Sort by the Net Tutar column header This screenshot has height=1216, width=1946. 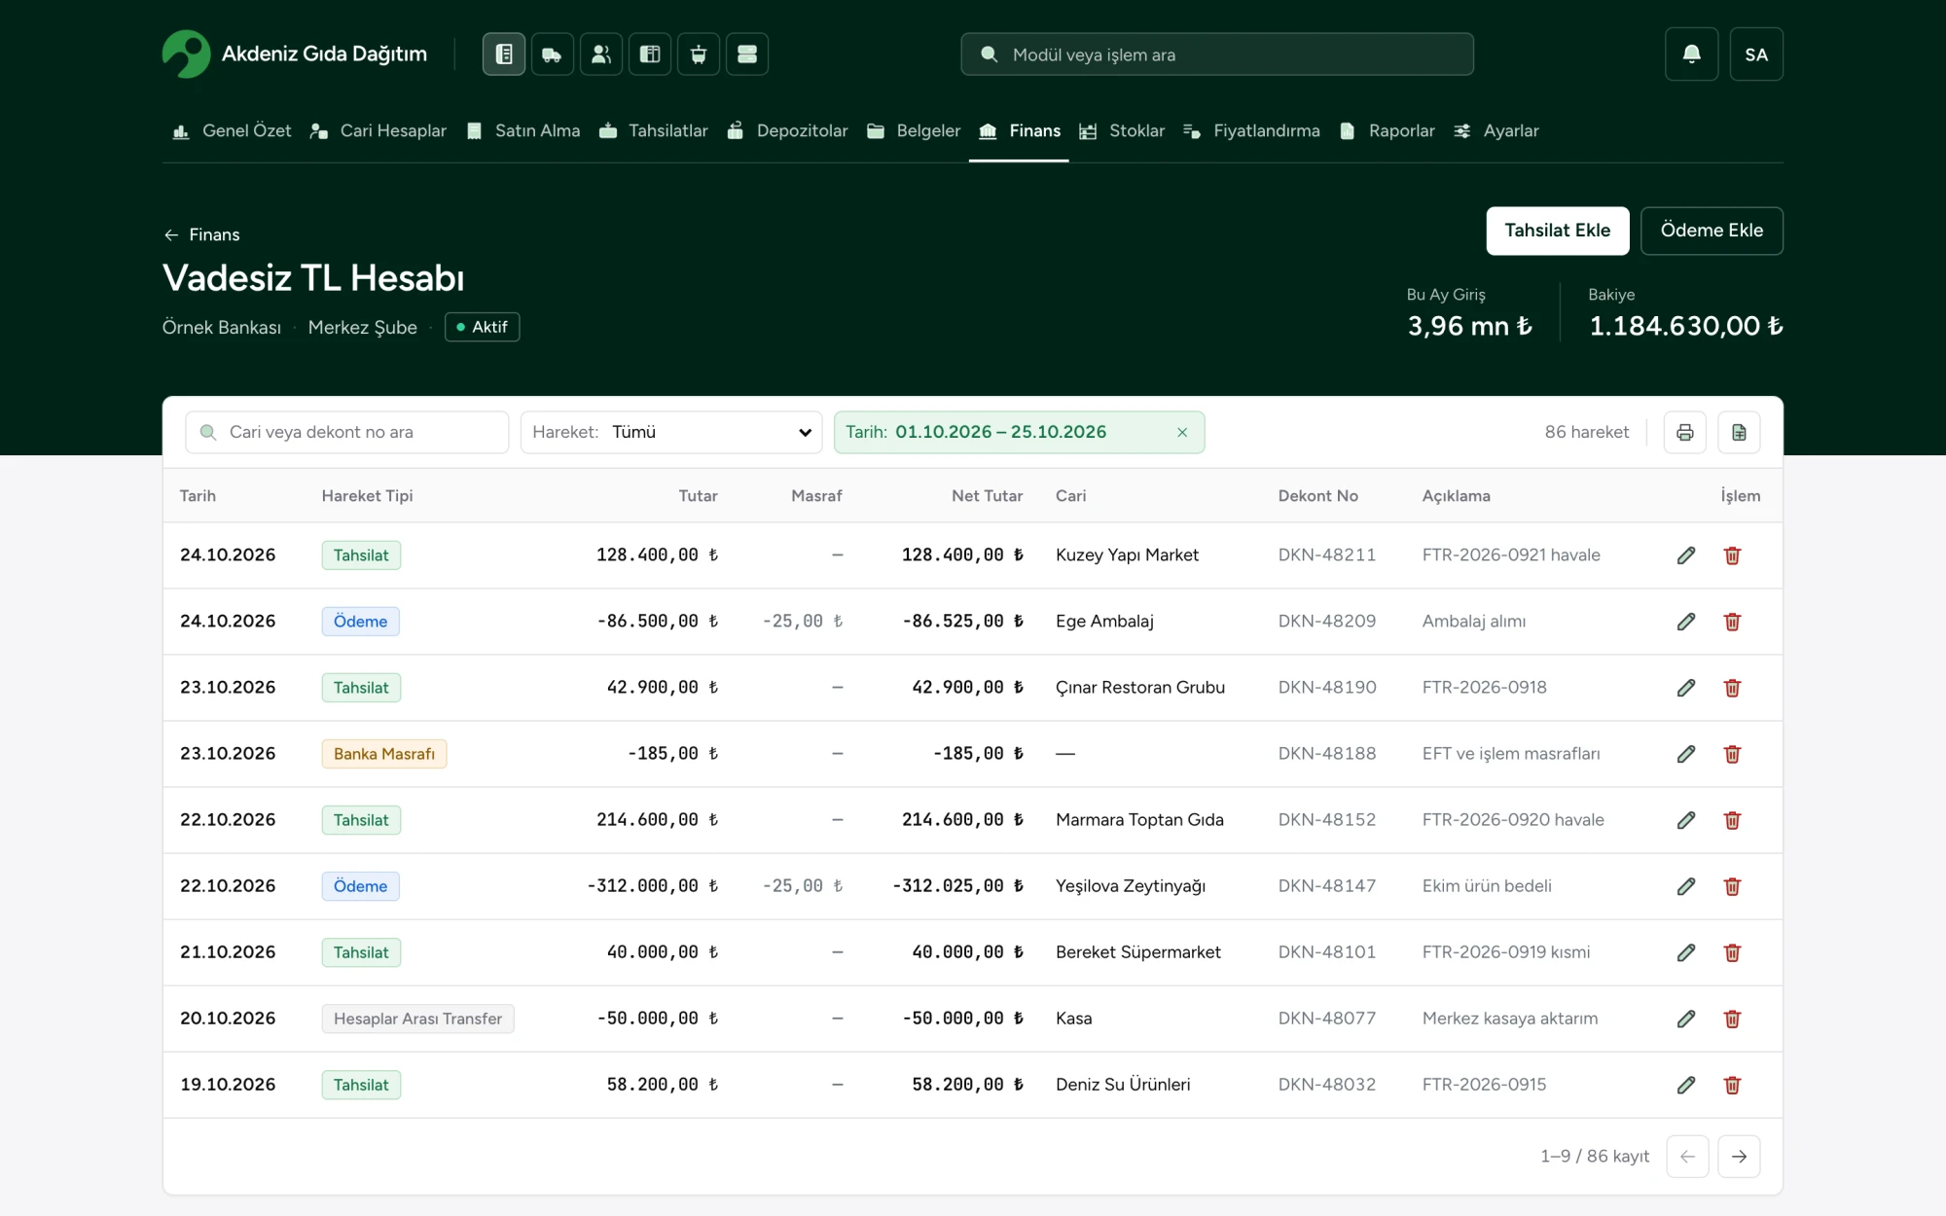click(987, 496)
